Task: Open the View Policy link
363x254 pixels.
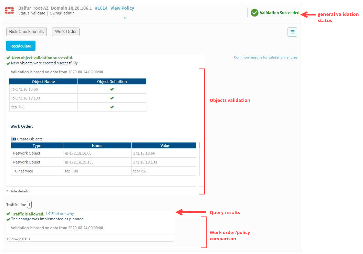Action: point(122,8)
